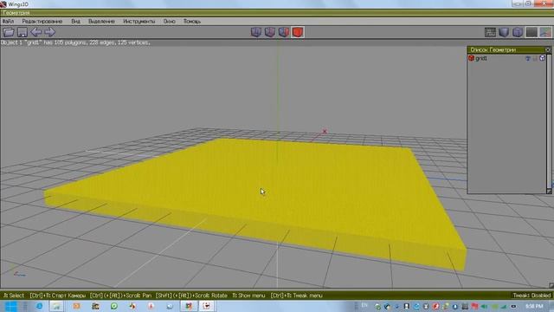The width and height of the screenshot is (554, 312).
Task: Undo with the left arrow icon
Action: tap(36, 32)
